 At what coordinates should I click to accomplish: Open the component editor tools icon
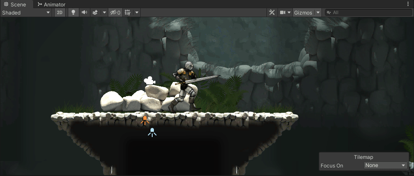point(272,12)
